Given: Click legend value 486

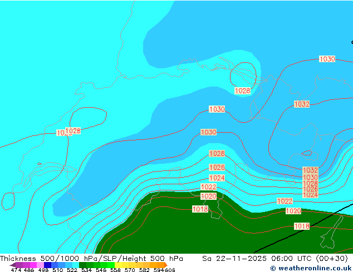Looking at the screenshot, I should (x=29, y=270).
